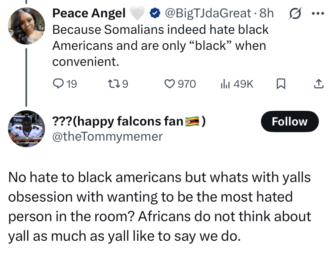Click the 8h timestamp of the post
The height and width of the screenshot is (263, 334).
(x=266, y=13)
